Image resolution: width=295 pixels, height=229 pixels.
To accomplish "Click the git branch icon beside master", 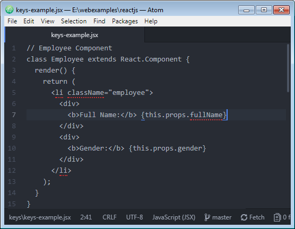I will point(207,217).
